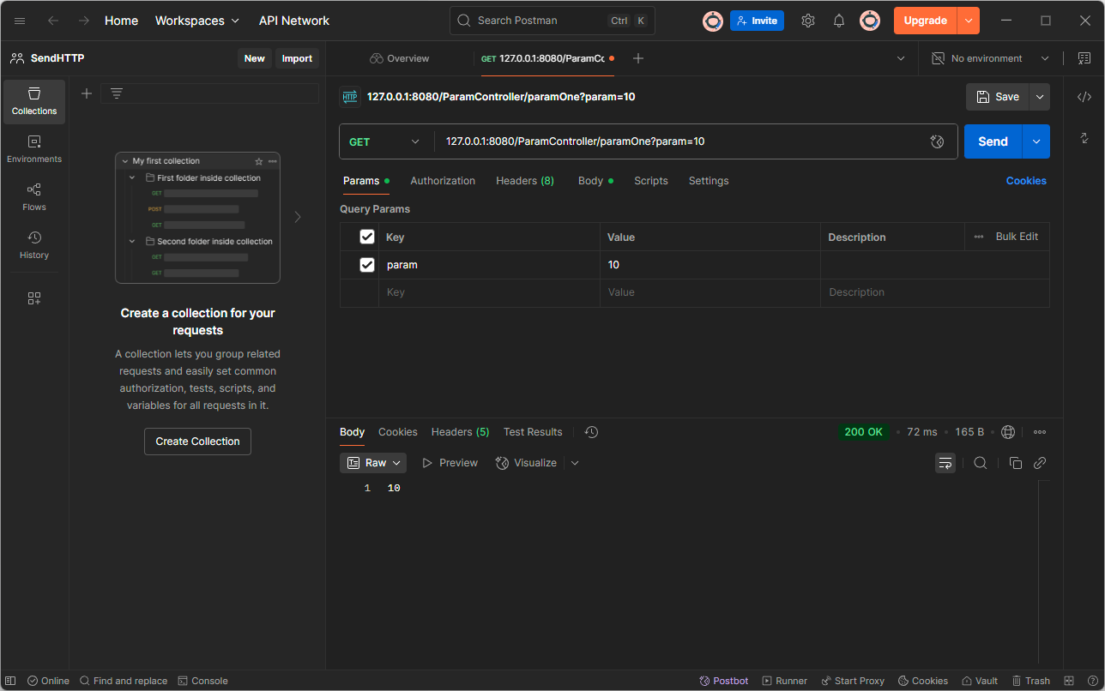The image size is (1105, 691).
Task: Open the network globe icon in response
Action: 1008,432
